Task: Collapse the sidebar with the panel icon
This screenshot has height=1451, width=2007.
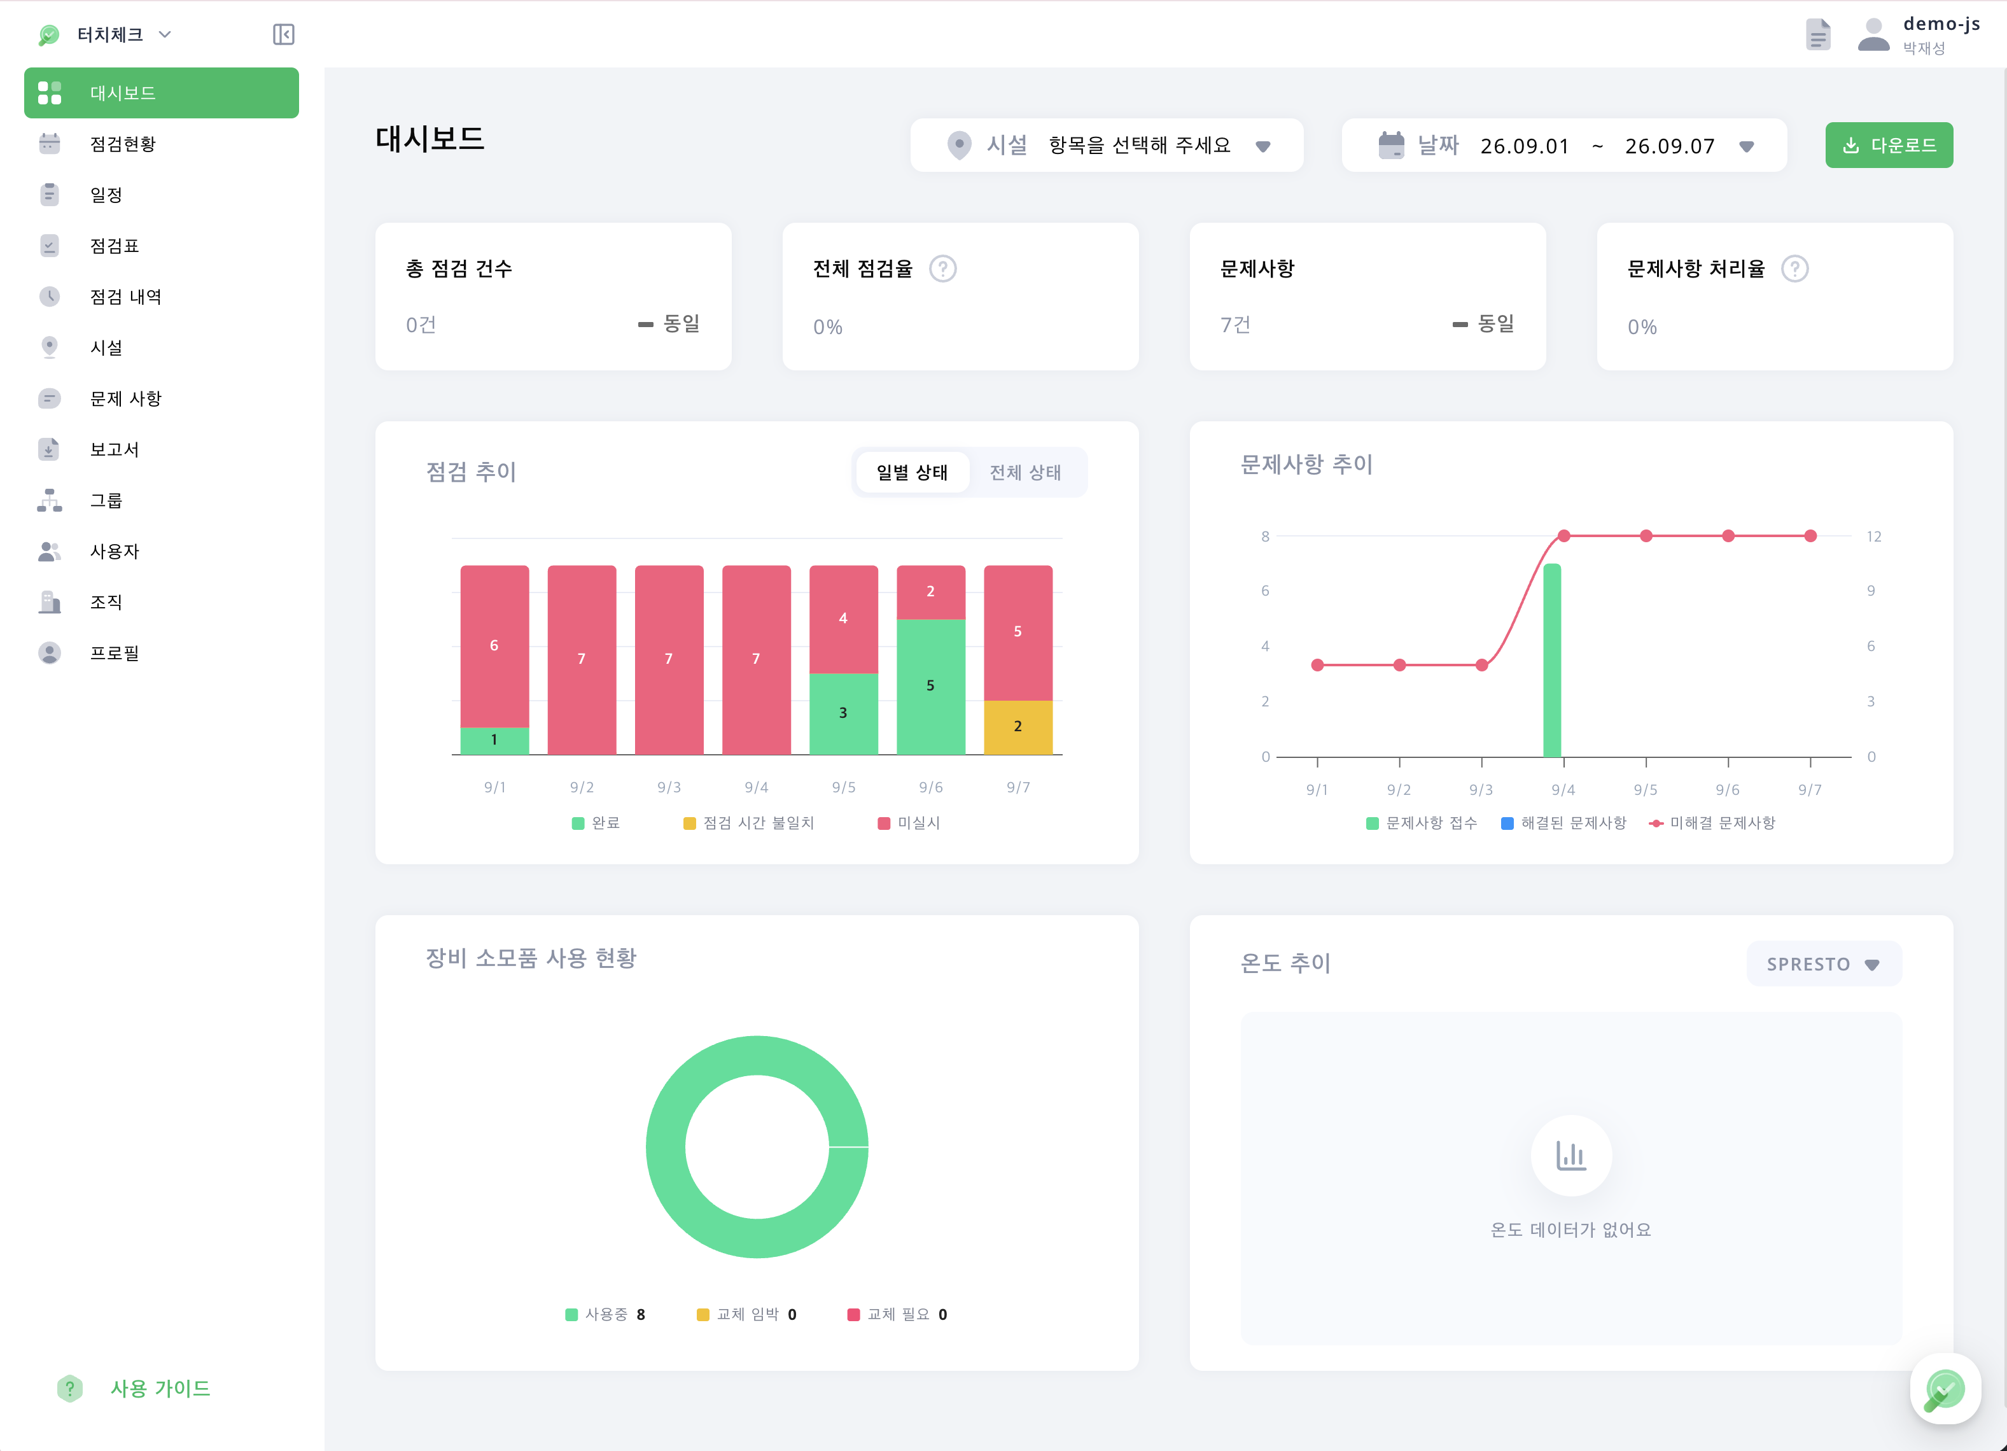Action: pos(283,34)
